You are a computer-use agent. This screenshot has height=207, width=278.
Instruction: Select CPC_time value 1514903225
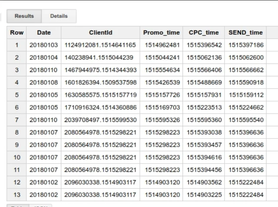point(205,195)
